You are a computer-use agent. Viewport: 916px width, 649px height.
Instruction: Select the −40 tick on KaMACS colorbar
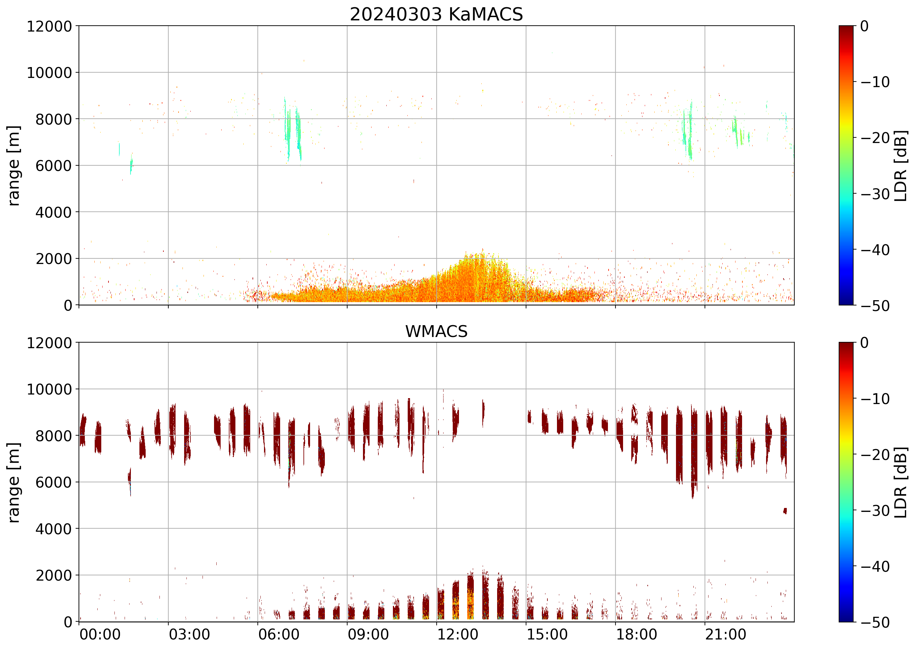click(875, 250)
